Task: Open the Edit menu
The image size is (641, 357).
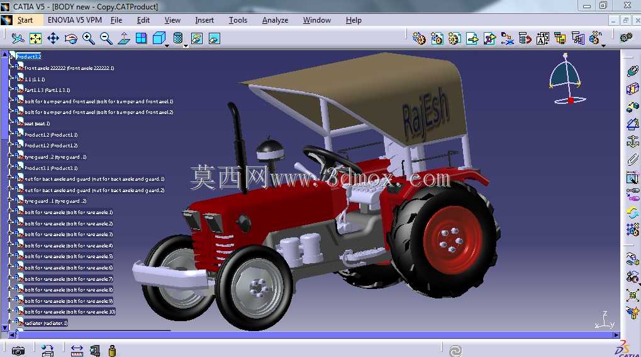Action: coord(143,20)
